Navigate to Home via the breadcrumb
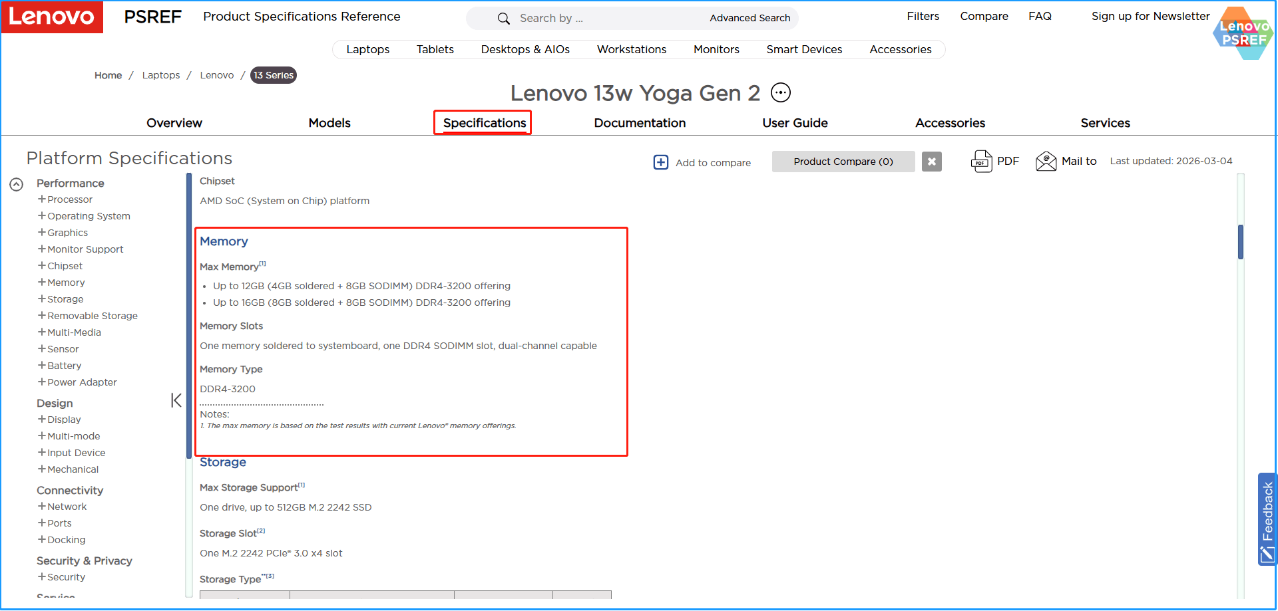This screenshot has height=611, width=1278. [x=108, y=75]
